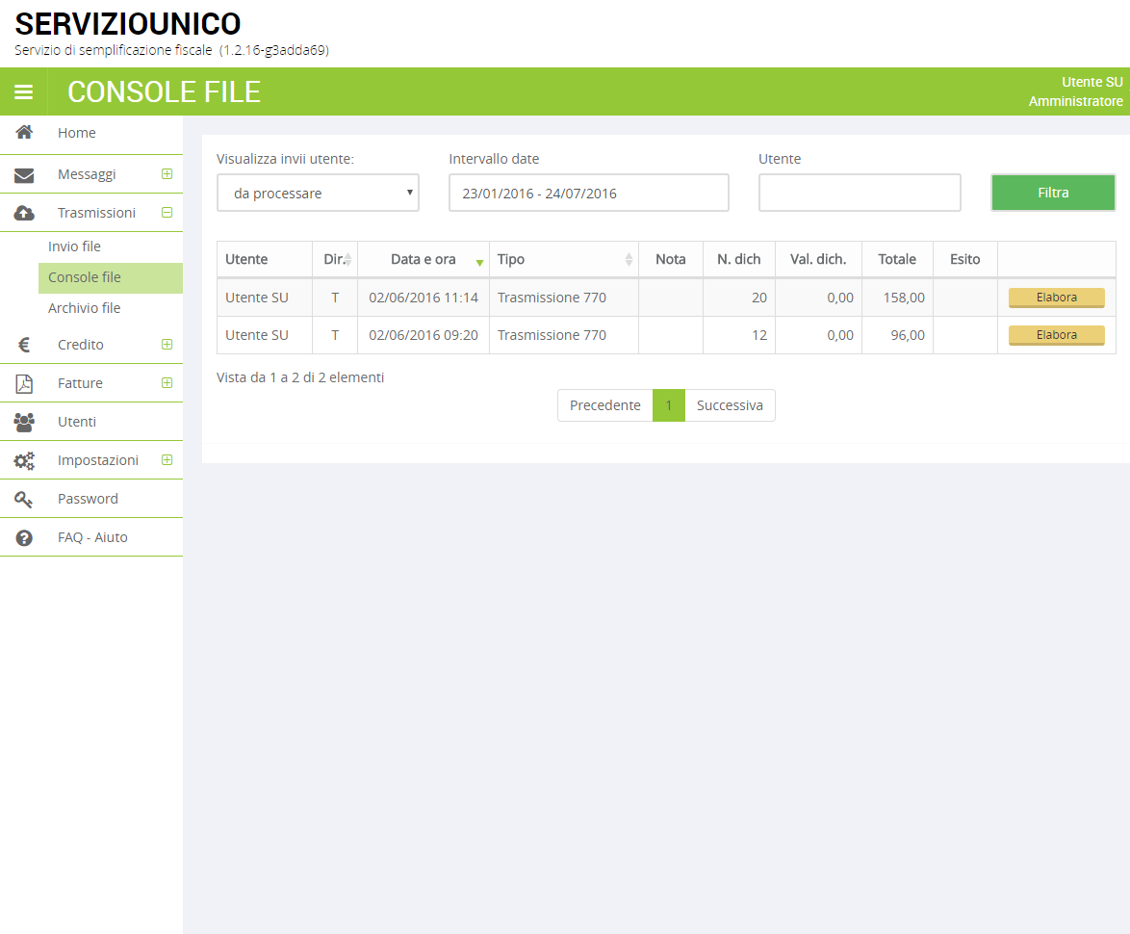Sort by Dir. column arrows
This screenshot has width=1130, height=934.
(348, 259)
